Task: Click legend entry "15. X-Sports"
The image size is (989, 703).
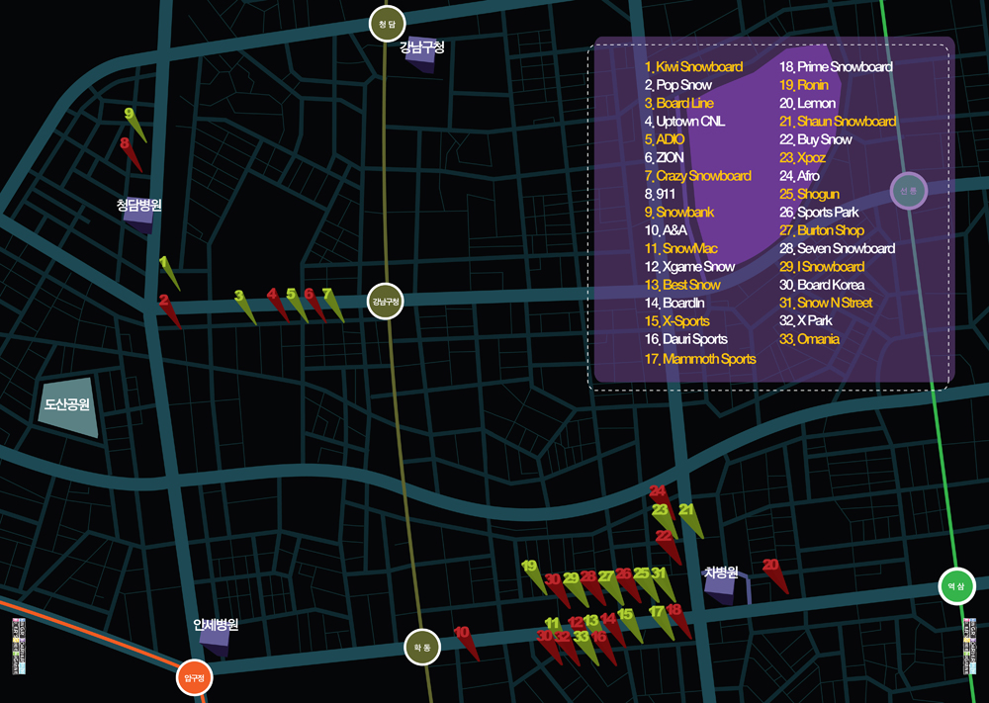Action: [676, 321]
